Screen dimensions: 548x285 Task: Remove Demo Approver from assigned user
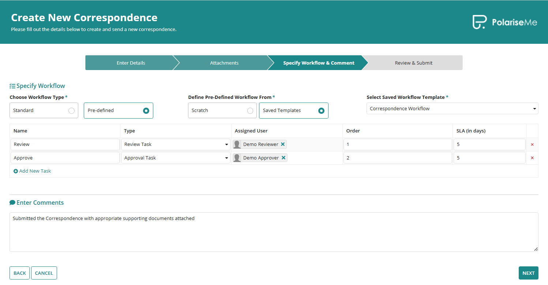(x=284, y=158)
